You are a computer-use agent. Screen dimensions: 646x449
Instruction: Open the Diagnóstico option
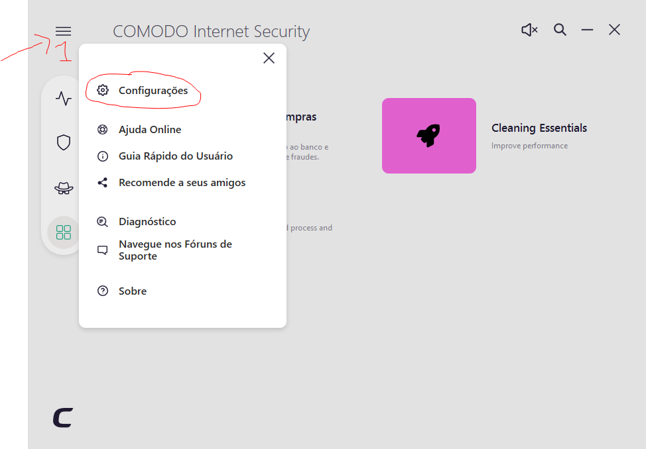pyautogui.click(x=147, y=222)
